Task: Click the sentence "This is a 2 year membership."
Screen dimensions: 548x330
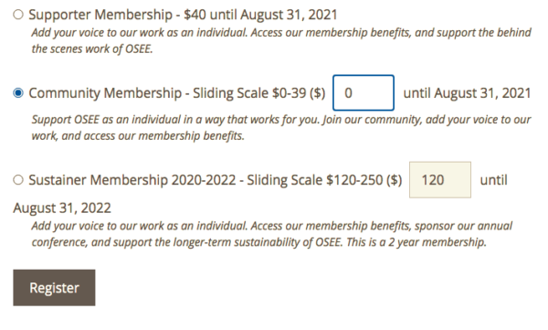Action: [x=416, y=242]
